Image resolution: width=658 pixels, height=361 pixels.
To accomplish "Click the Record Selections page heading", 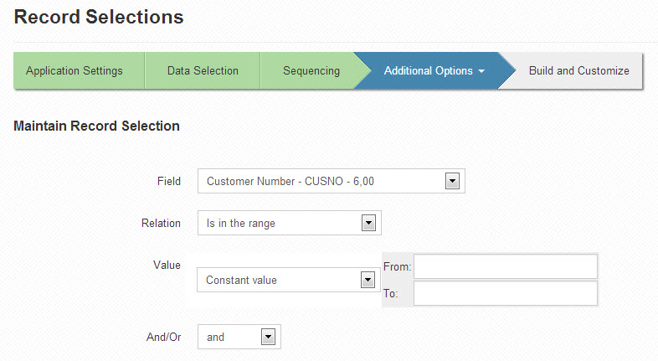I will 99,18.
